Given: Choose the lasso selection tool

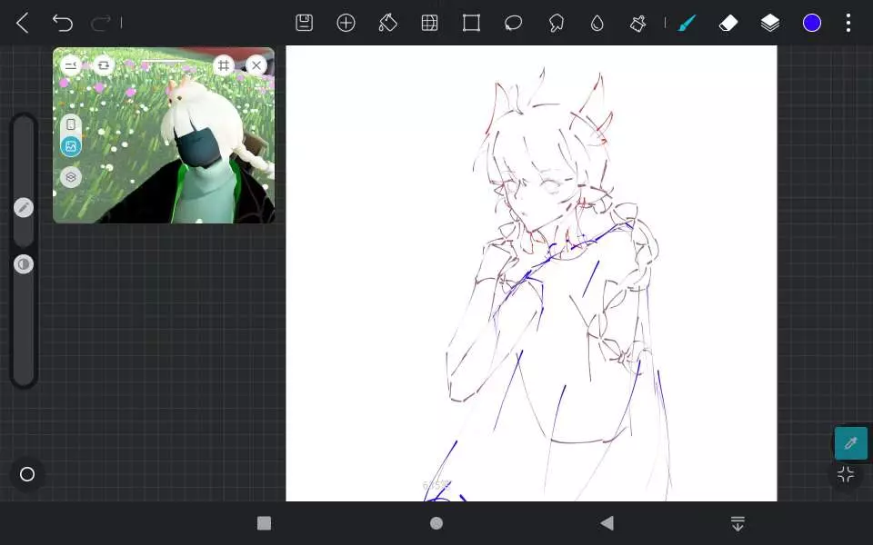Looking at the screenshot, I should (x=513, y=23).
